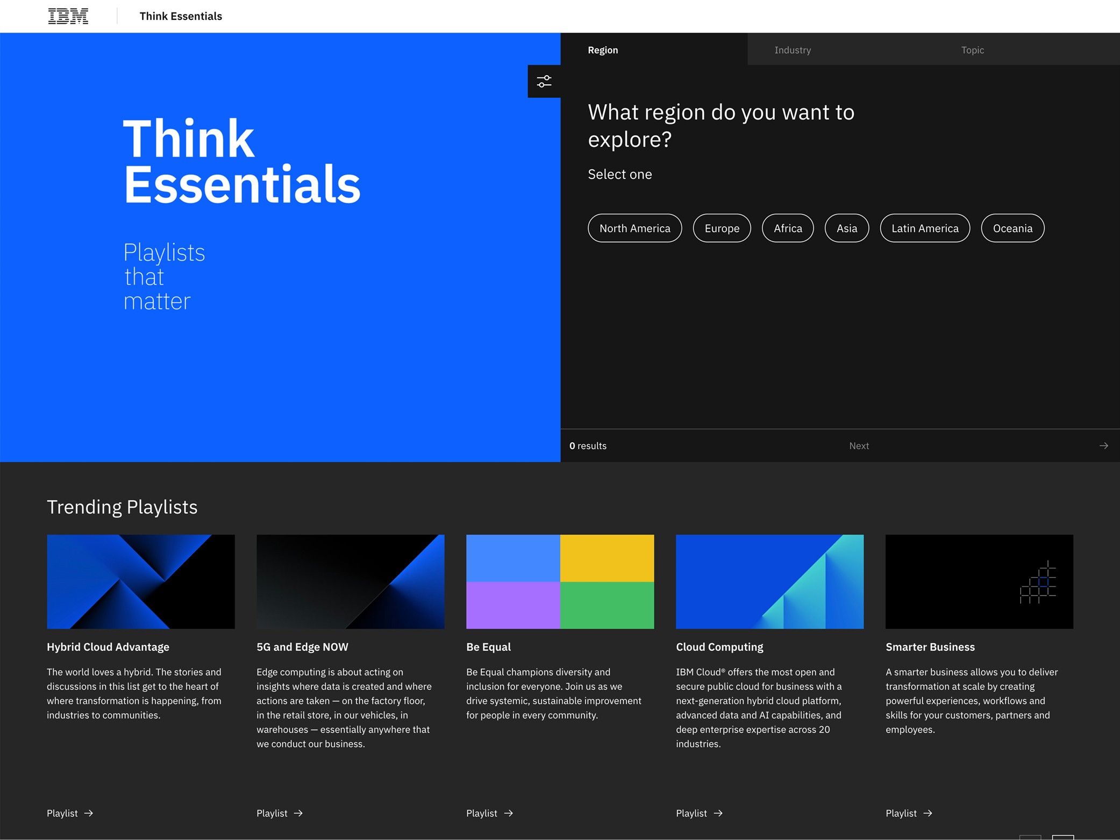Open the Be Equal Playlist link

pyautogui.click(x=490, y=813)
